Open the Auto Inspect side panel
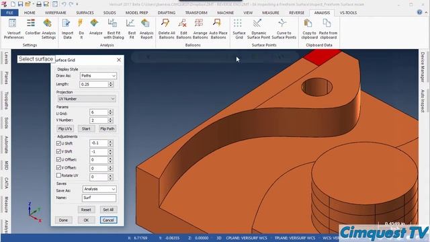The height and width of the screenshot is (242, 430). pos(423,100)
